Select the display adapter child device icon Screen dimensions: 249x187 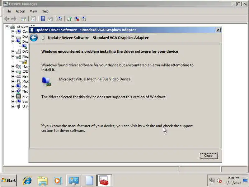pos(25,46)
